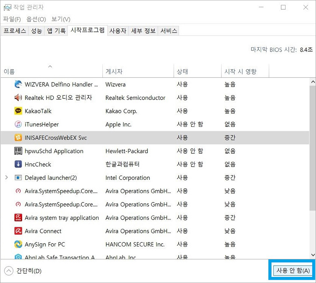Sort by the 이름 column header
The height and width of the screenshot is (283, 316).
pos(52,71)
